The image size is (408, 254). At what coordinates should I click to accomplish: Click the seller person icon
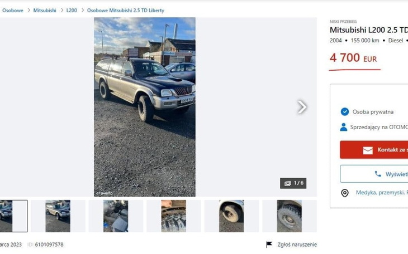coord(344,127)
